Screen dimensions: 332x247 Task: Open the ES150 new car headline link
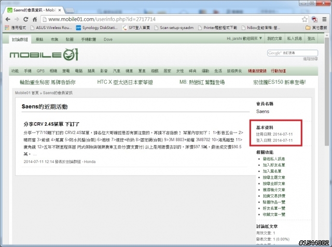pos(279,82)
